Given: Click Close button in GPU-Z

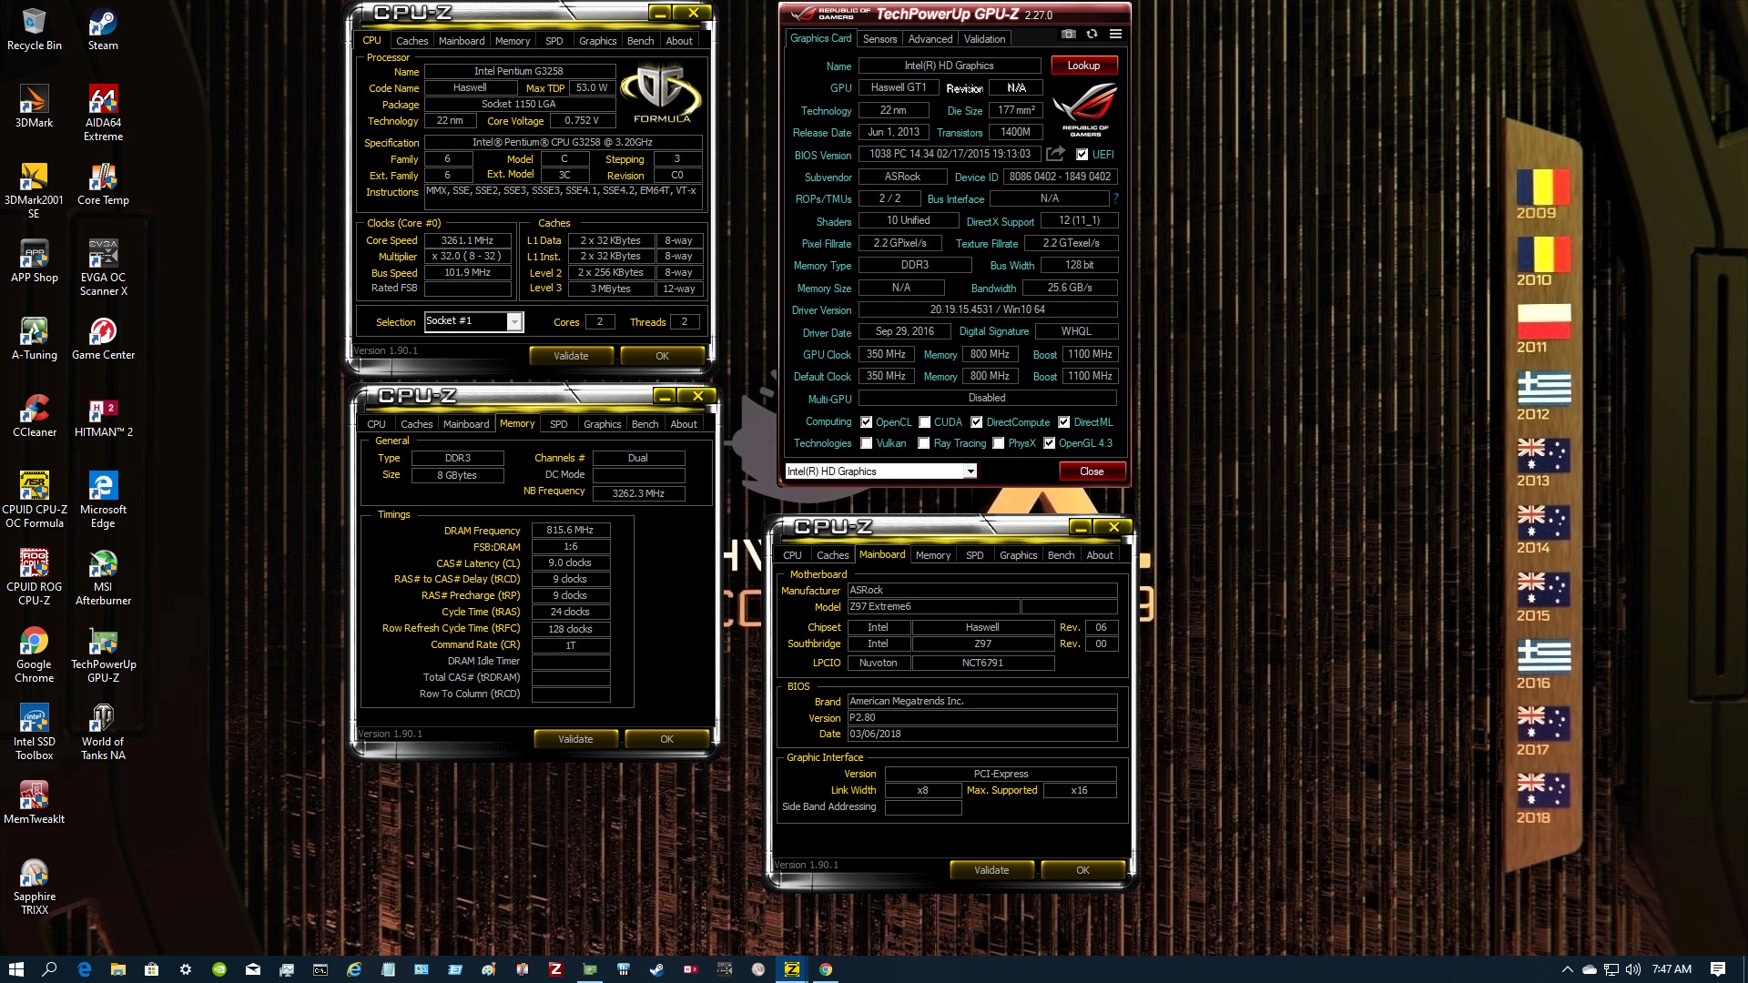Looking at the screenshot, I should point(1092,471).
